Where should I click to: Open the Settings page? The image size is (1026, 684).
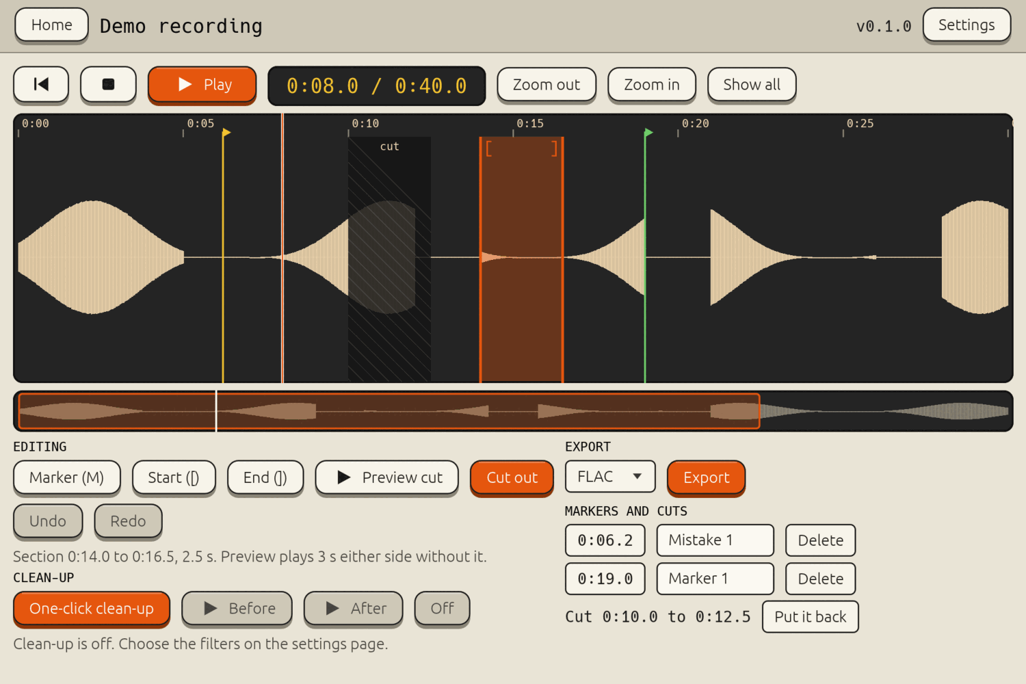pos(966,25)
